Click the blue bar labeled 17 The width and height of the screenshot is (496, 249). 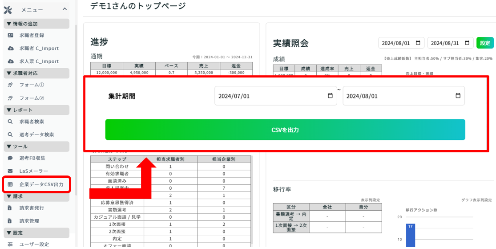point(411,235)
